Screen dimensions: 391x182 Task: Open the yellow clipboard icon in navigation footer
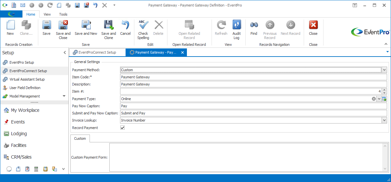click(x=45, y=169)
